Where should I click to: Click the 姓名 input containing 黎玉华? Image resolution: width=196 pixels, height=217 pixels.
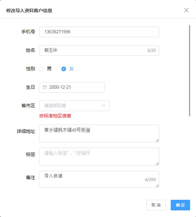pos(99,50)
